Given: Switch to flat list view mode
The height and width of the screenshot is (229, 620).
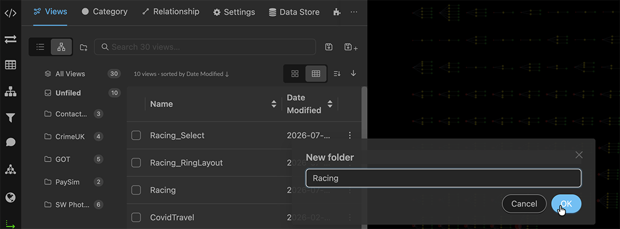Looking at the screenshot, I should click(40, 47).
